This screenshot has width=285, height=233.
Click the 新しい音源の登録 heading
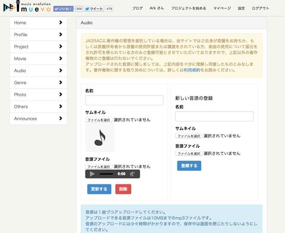coord(194,98)
